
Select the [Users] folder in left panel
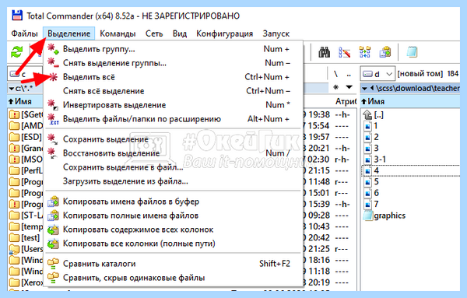[26, 249]
